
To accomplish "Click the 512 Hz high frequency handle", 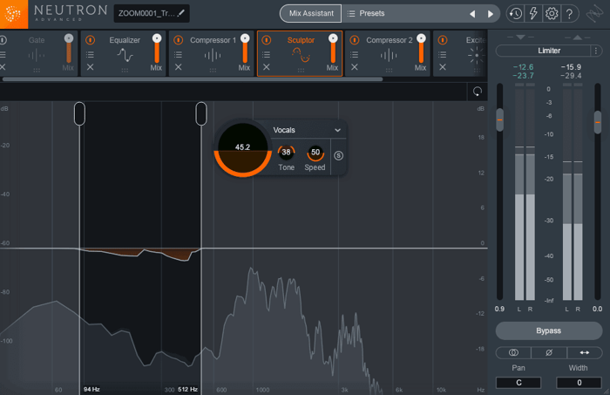I will click(x=201, y=113).
